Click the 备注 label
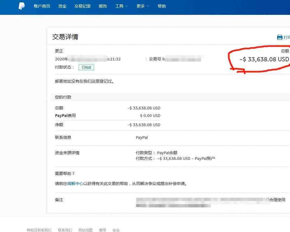Image resolution: width=290 pixels, height=232 pixels. tap(59, 200)
